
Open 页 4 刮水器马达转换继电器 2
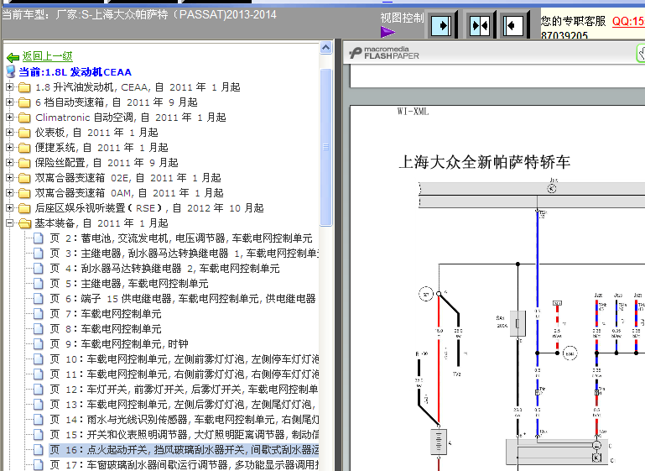[x=164, y=269]
